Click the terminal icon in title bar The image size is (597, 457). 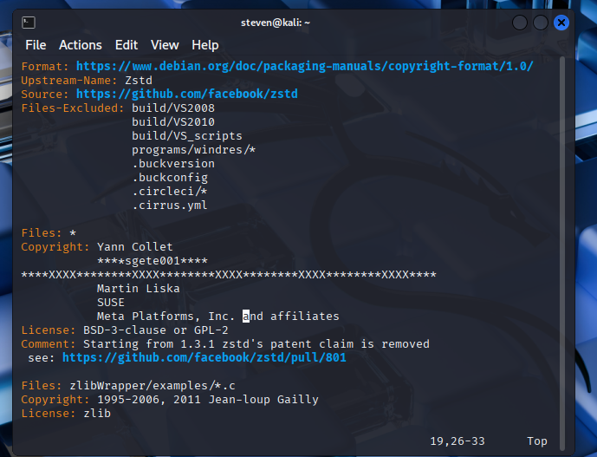[x=29, y=23]
